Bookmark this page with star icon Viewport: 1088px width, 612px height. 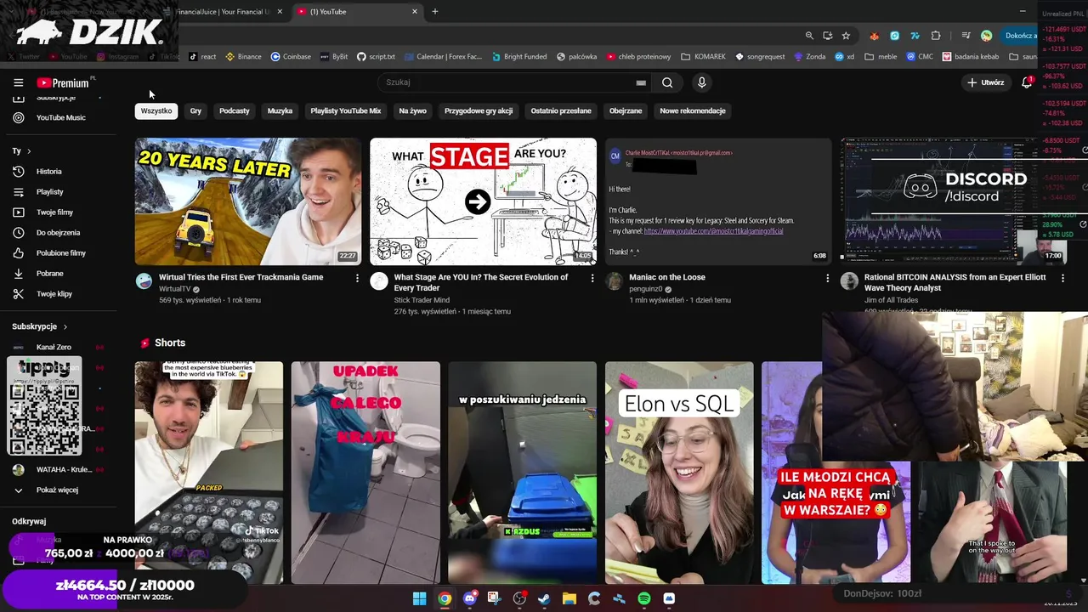coord(846,36)
